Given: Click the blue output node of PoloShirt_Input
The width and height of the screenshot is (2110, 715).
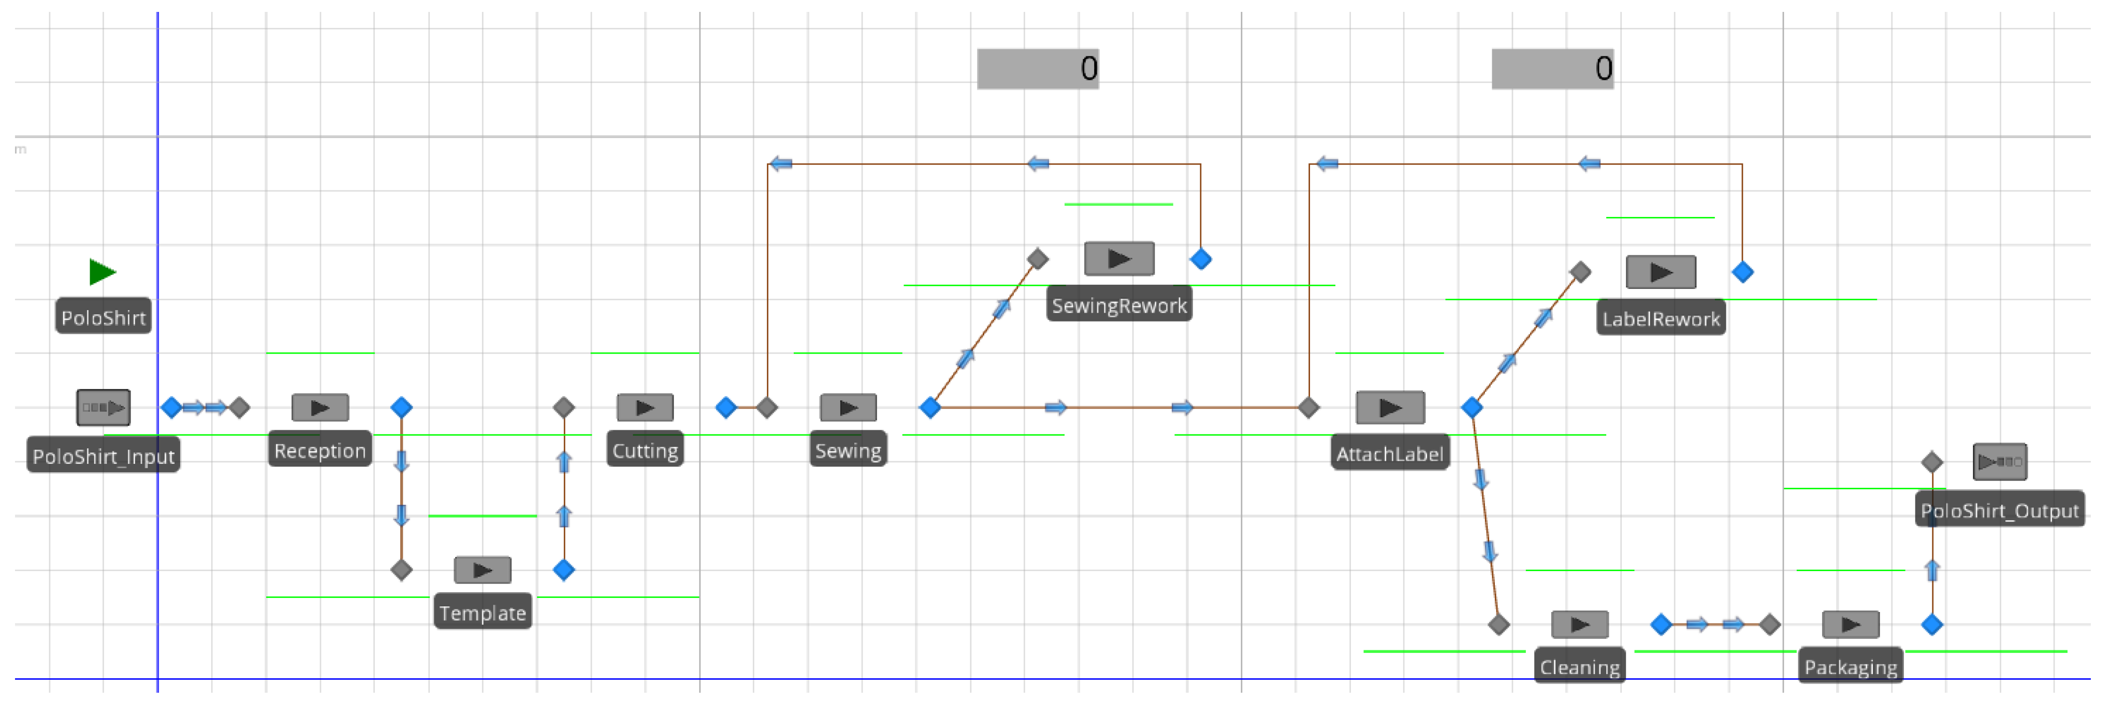Looking at the screenshot, I should [x=171, y=407].
